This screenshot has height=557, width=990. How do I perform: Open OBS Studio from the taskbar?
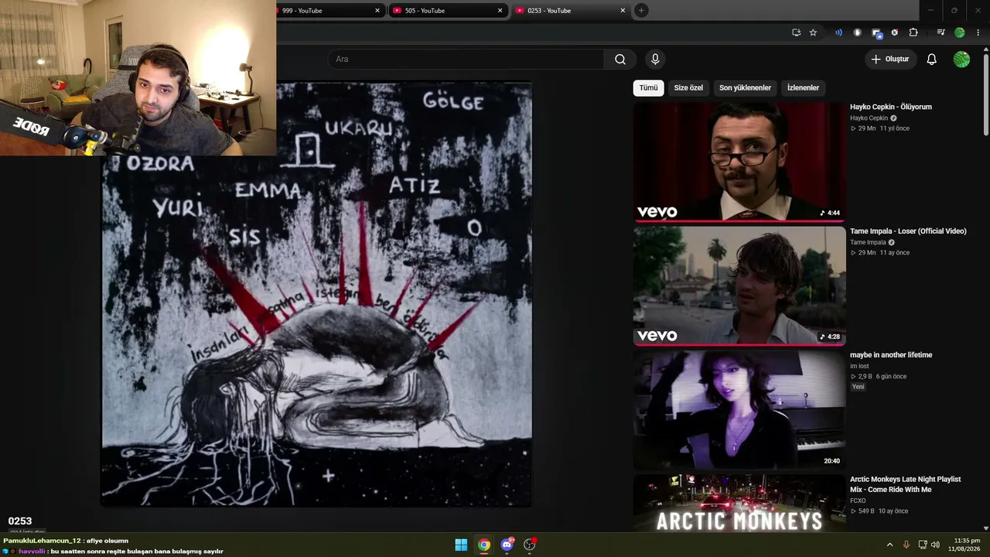click(x=530, y=545)
